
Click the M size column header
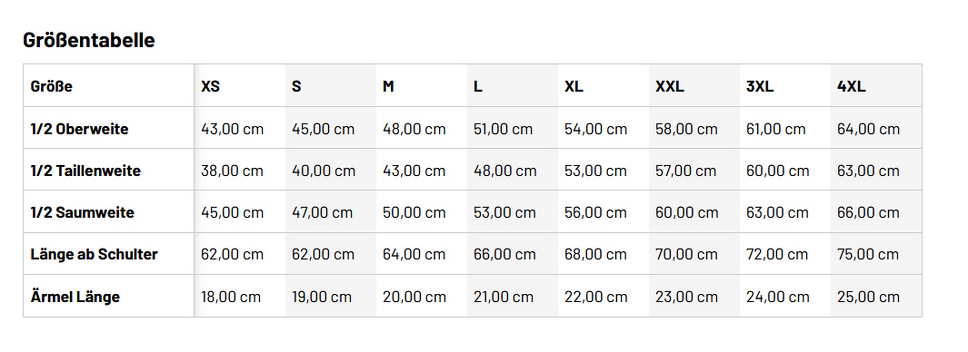[388, 86]
